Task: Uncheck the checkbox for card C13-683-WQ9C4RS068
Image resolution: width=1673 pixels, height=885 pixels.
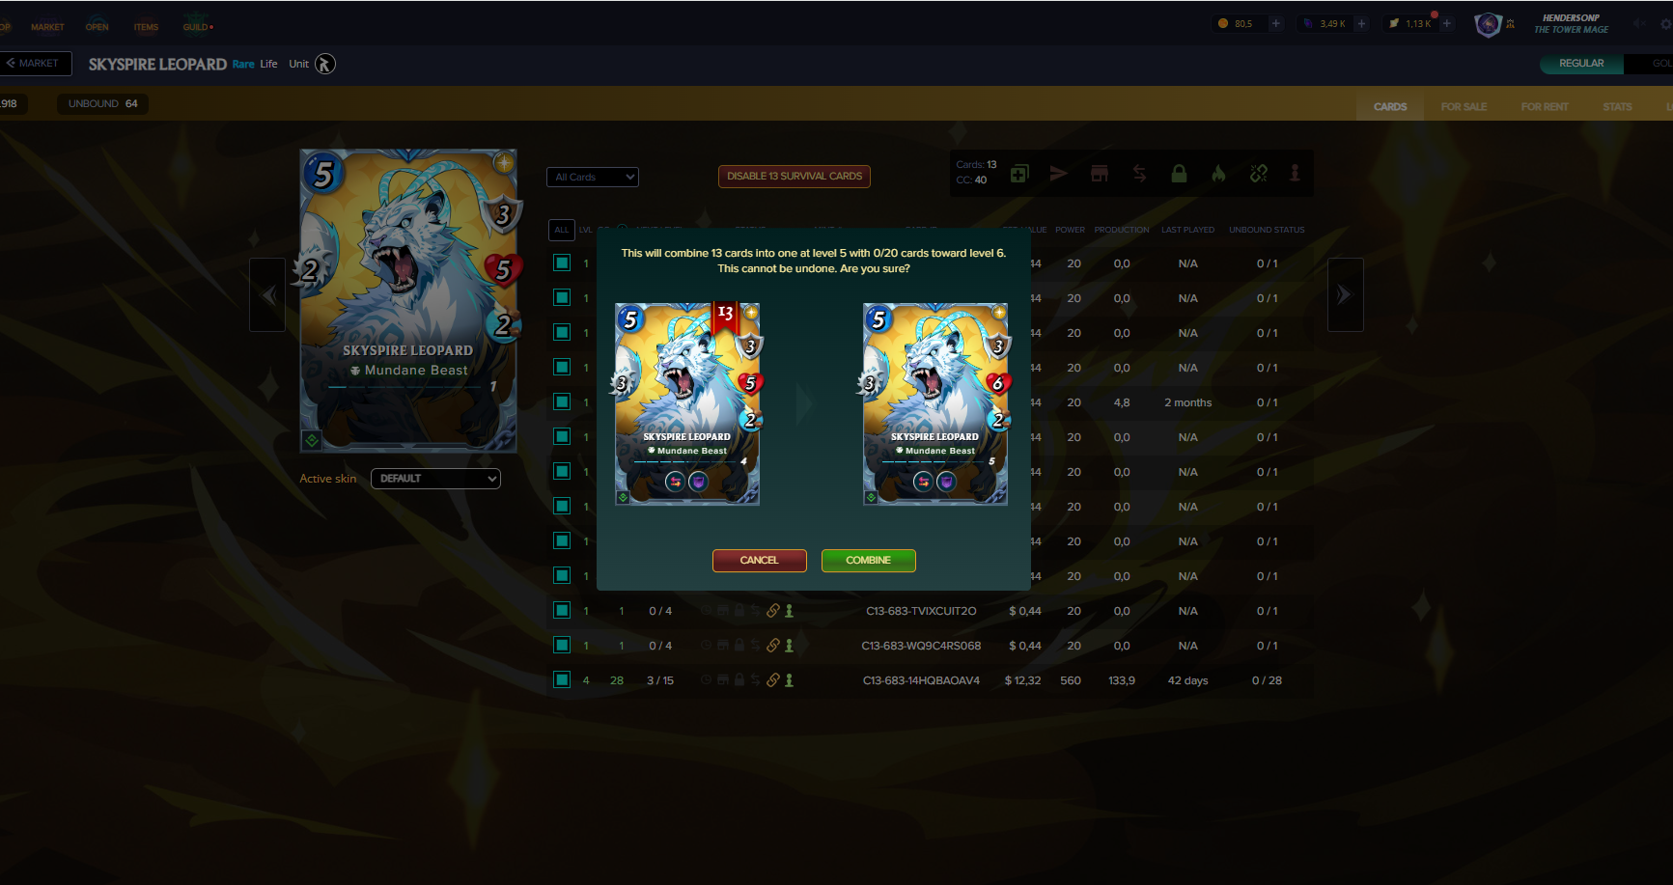Action: coord(562,645)
